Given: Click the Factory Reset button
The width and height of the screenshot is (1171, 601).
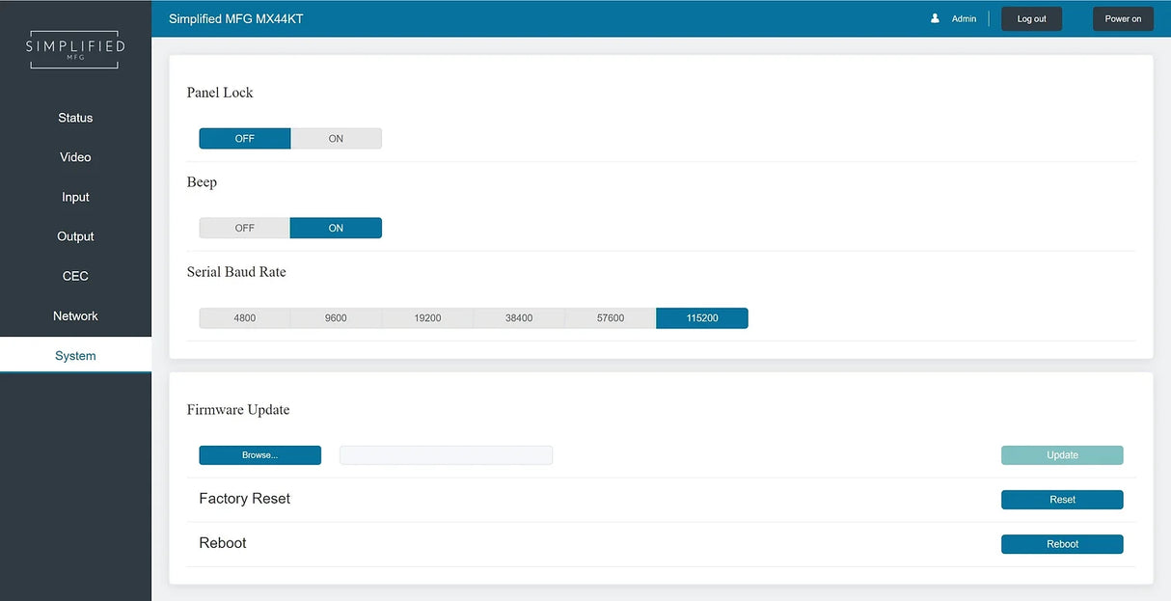Looking at the screenshot, I should tap(1062, 500).
